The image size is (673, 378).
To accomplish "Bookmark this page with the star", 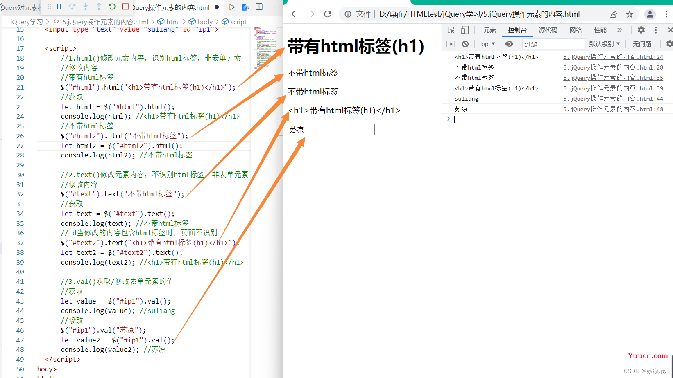I will click(630, 14).
